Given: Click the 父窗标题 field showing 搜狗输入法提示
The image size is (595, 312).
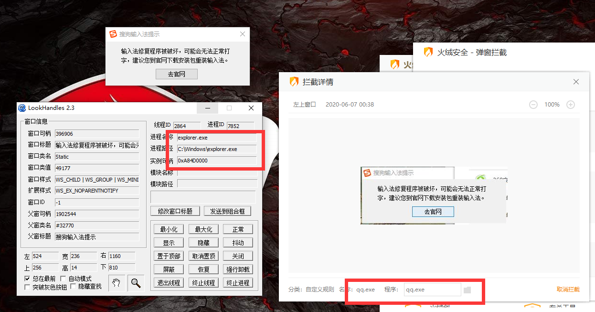Looking at the screenshot, I should coord(97,237).
